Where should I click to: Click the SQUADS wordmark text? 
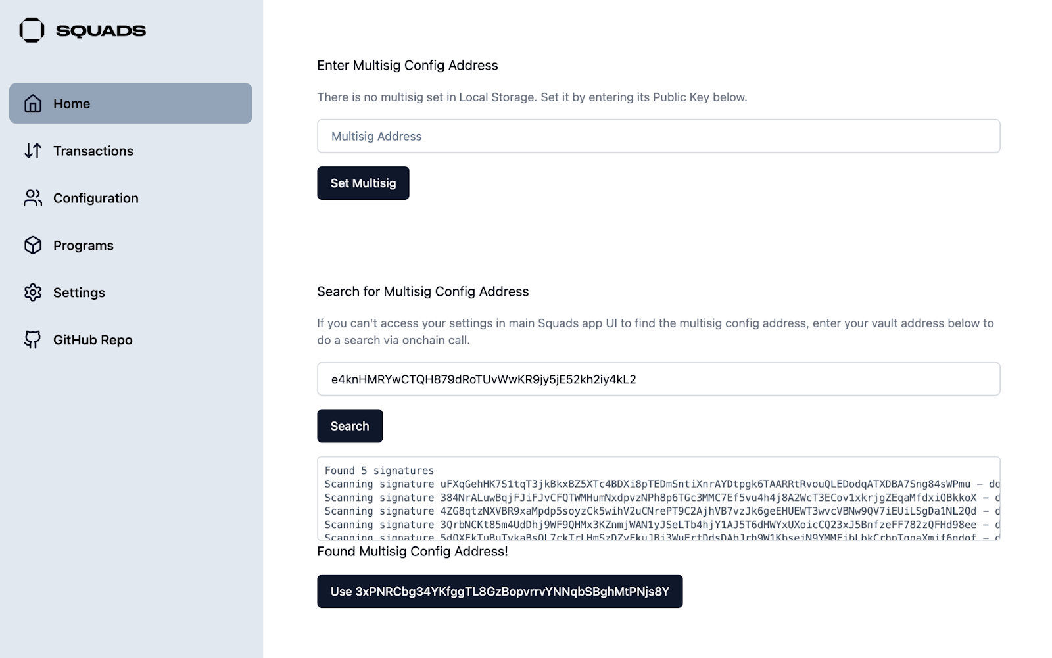pos(101,31)
